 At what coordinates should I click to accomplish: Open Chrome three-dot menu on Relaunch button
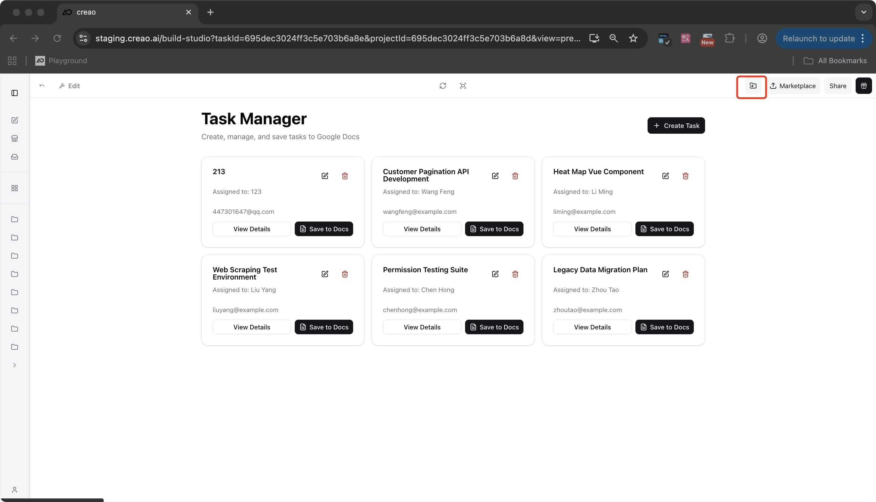[x=863, y=38]
